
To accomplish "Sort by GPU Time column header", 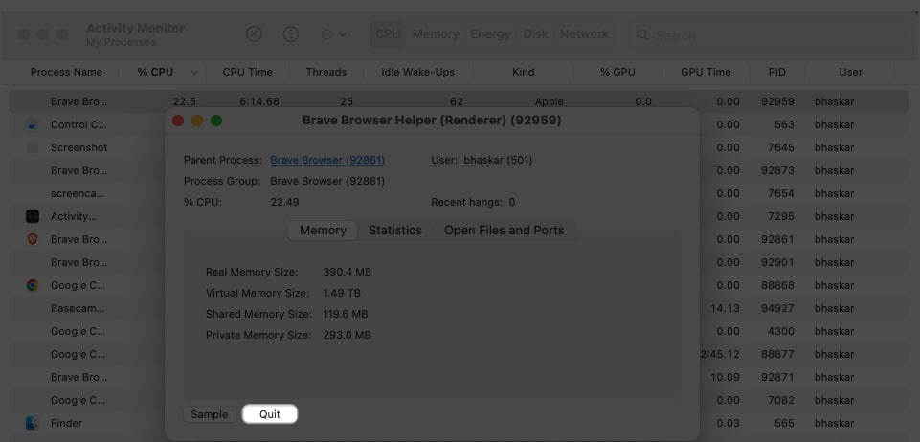I will click(706, 72).
